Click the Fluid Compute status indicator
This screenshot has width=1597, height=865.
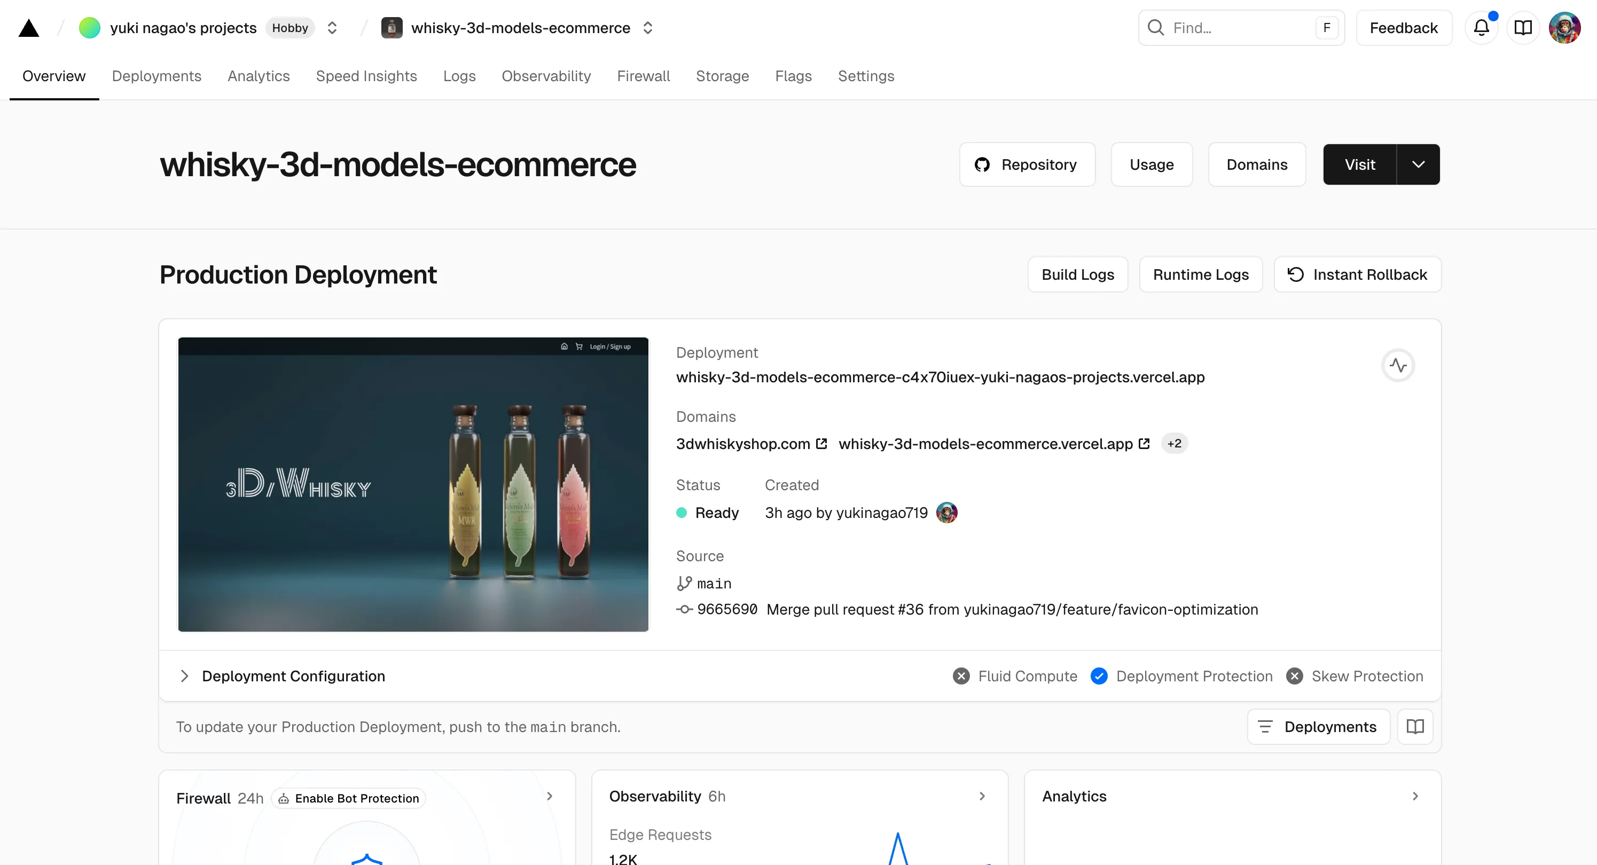[x=961, y=676]
